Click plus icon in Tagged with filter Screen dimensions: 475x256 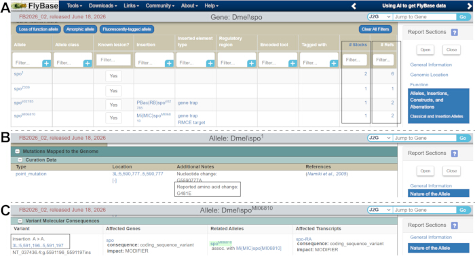click(x=334, y=63)
